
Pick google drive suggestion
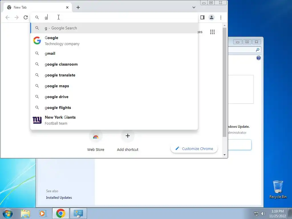tap(114, 97)
